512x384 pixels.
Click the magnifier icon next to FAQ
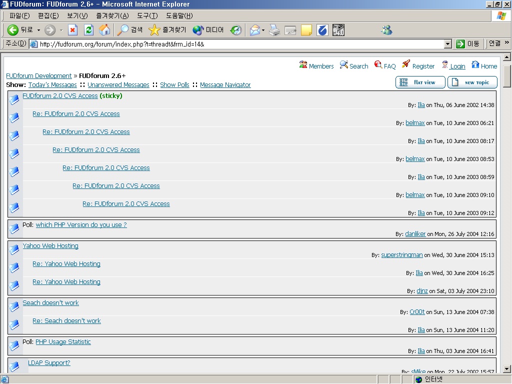click(378, 64)
